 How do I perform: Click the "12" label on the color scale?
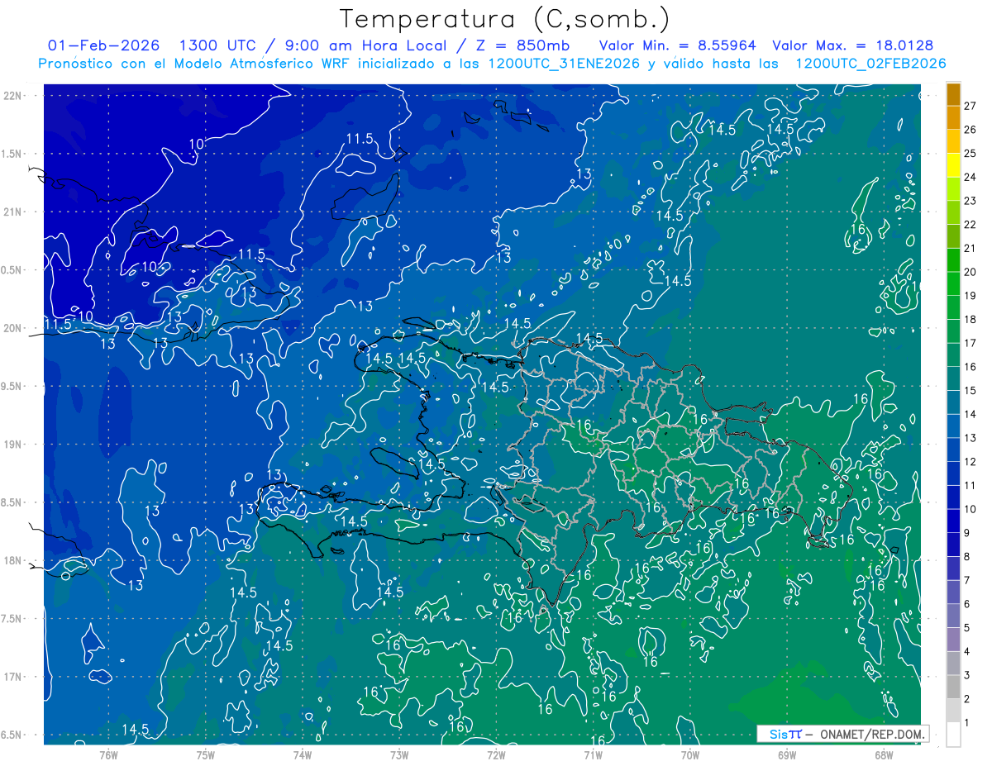click(x=971, y=462)
